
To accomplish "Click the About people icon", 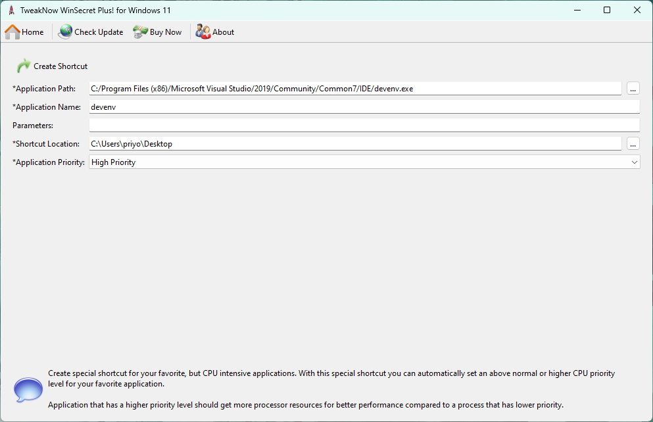I will (203, 32).
